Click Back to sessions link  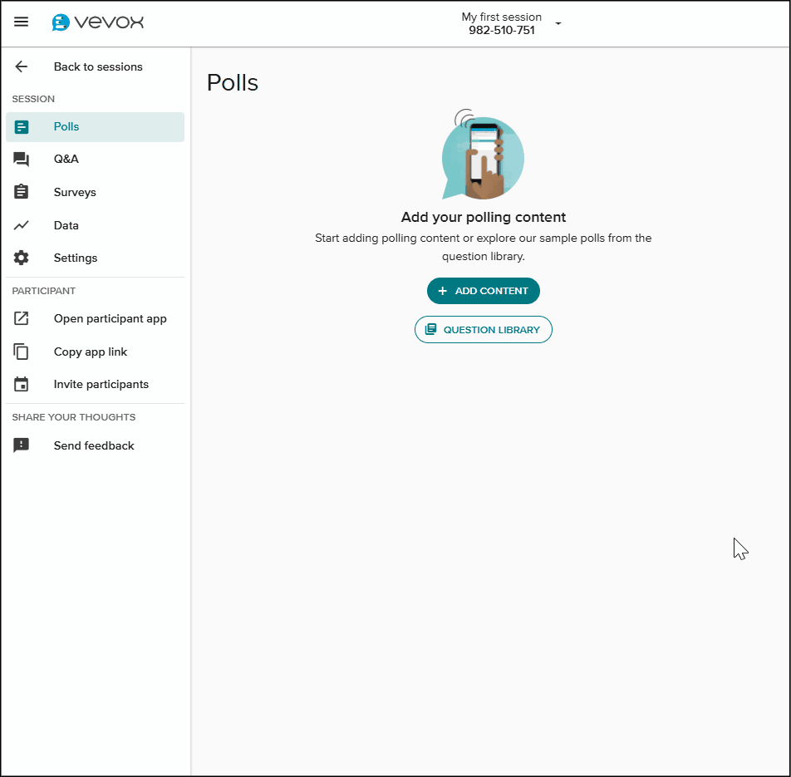tap(98, 66)
